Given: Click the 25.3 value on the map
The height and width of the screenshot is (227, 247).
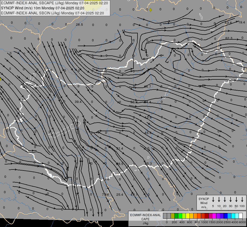Looking at the screenshot, I should (x=148, y=164).
